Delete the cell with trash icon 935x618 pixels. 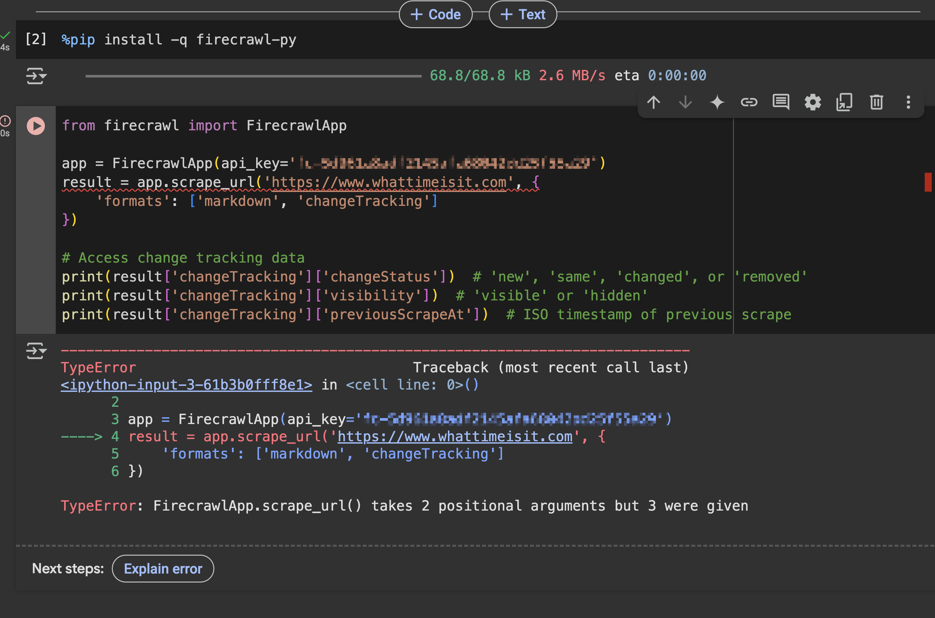pos(876,102)
